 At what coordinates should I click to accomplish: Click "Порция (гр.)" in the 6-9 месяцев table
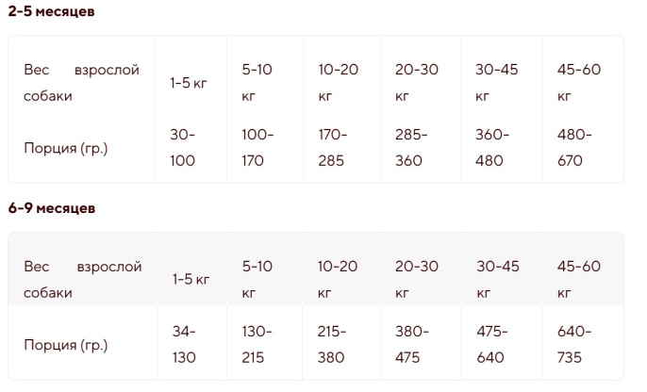[65, 344]
